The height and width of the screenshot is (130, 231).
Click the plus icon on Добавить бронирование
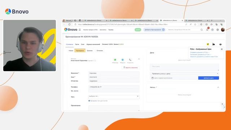(x=163, y=30)
